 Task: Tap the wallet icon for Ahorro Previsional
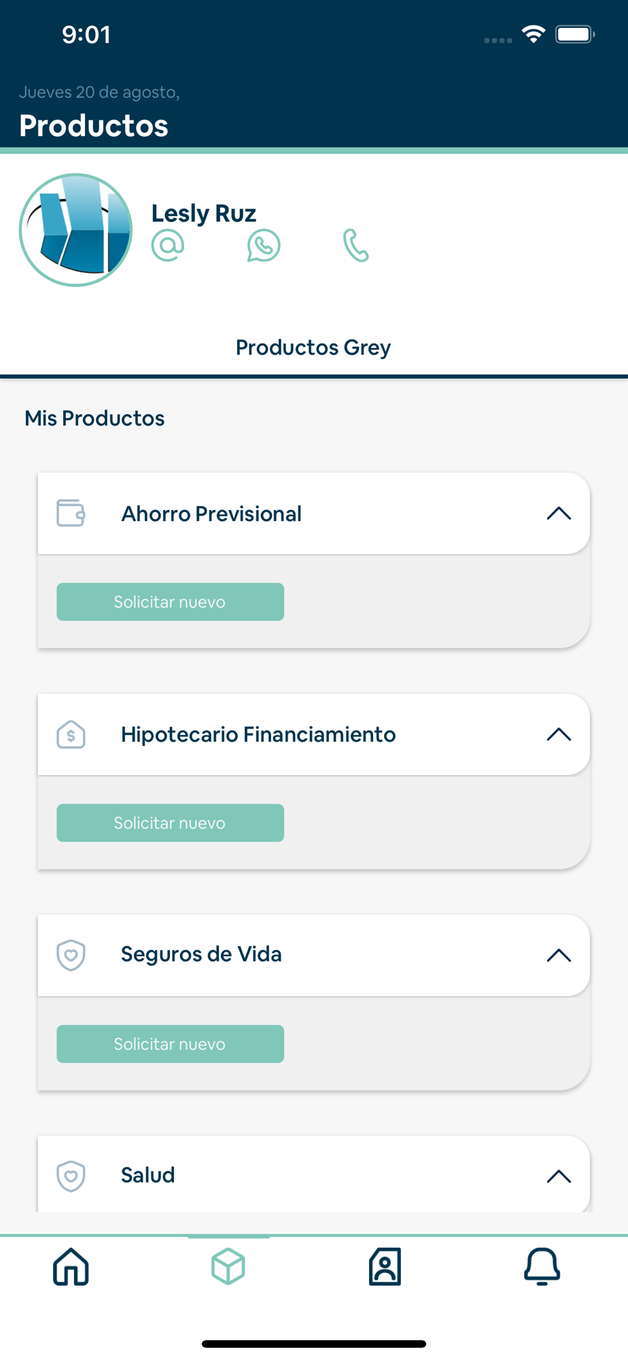tap(71, 513)
